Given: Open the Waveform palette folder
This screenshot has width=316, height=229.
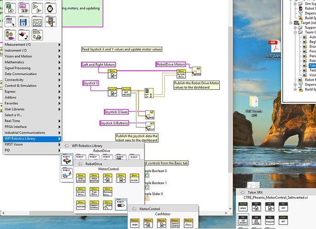Looking at the screenshot, I should (37, 22).
